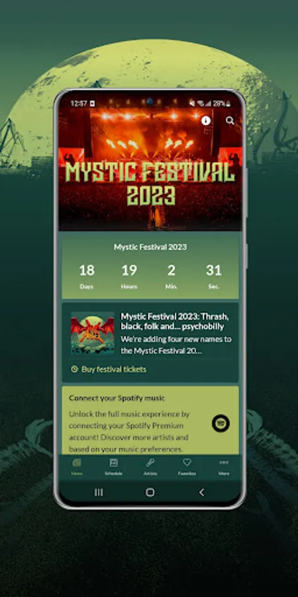This screenshot has width=298, height=597.
Task: Tap the news excerpt about four new names
Action: click(x=176, y=345)
